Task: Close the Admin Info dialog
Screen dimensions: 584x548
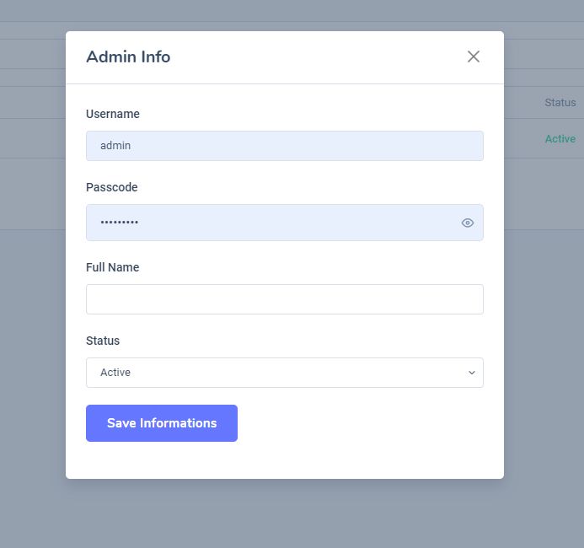Action: coord(474,56)
